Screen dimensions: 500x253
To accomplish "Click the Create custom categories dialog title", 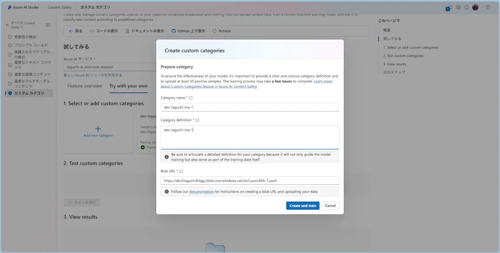I will point(195,50).
